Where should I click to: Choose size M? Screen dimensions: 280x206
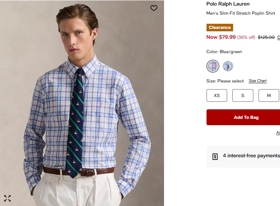(x=269, y=95)
